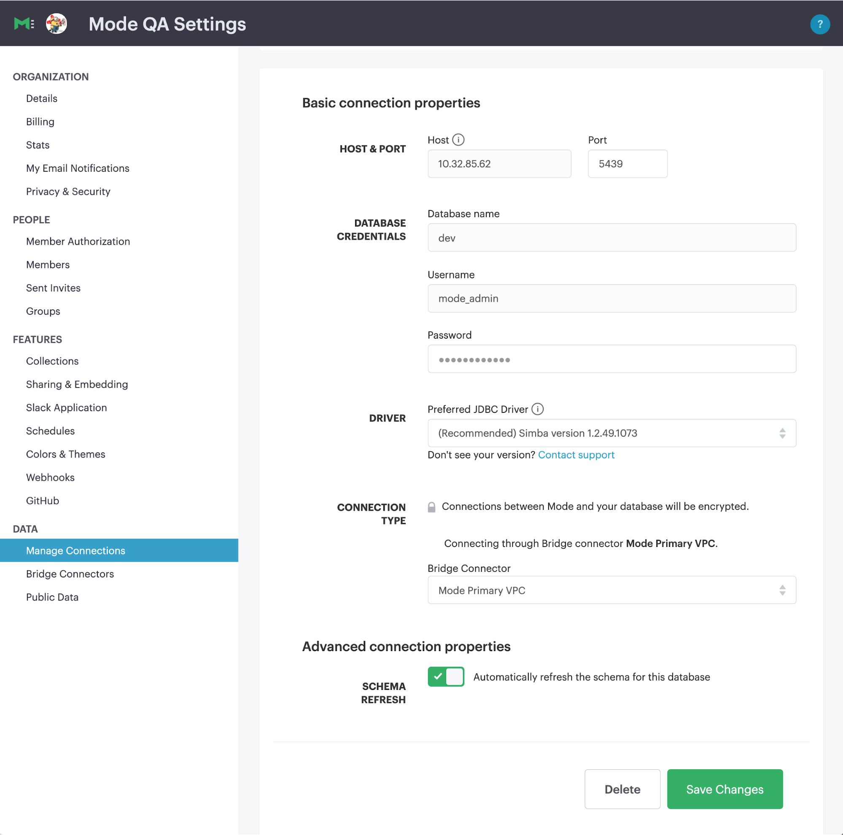Open Colors & Themes

(x=65, y=454)
